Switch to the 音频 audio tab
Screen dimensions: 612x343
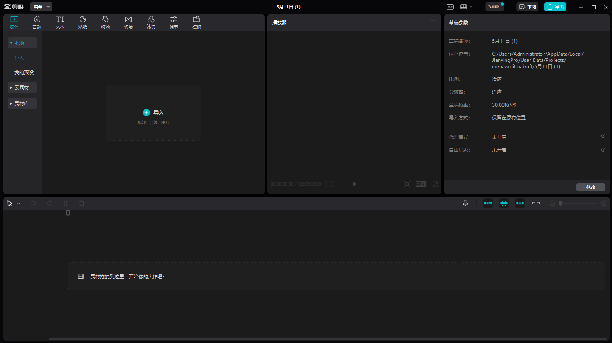tap(37, 22)
